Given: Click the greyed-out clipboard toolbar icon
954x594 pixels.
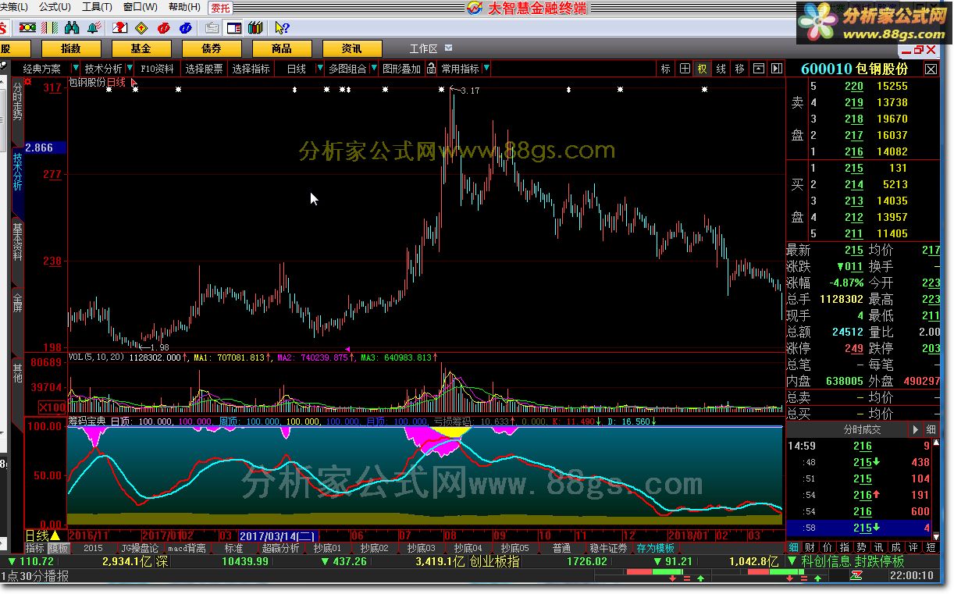Looking at the screenshot, I should pyautogui.click(x=212, y=28).
